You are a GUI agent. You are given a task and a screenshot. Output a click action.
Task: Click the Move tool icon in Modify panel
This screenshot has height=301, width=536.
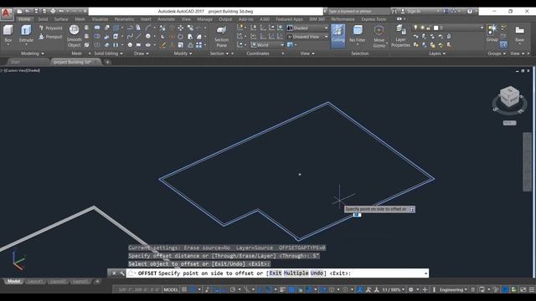(181, 28)
